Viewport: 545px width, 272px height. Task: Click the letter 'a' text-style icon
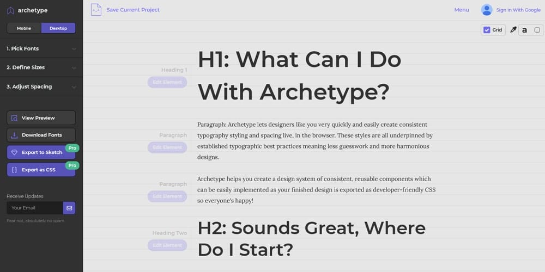524,30
